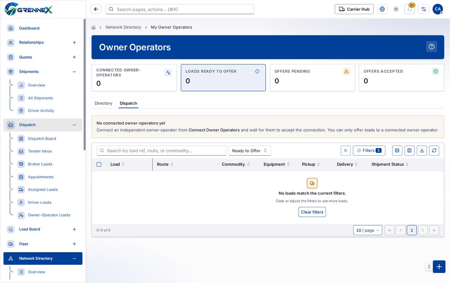The width and height of the screenshot is (453, 283).
Task: Click the home breadcrumb icon
Action: pyautogui.click(x=93, y=27)
